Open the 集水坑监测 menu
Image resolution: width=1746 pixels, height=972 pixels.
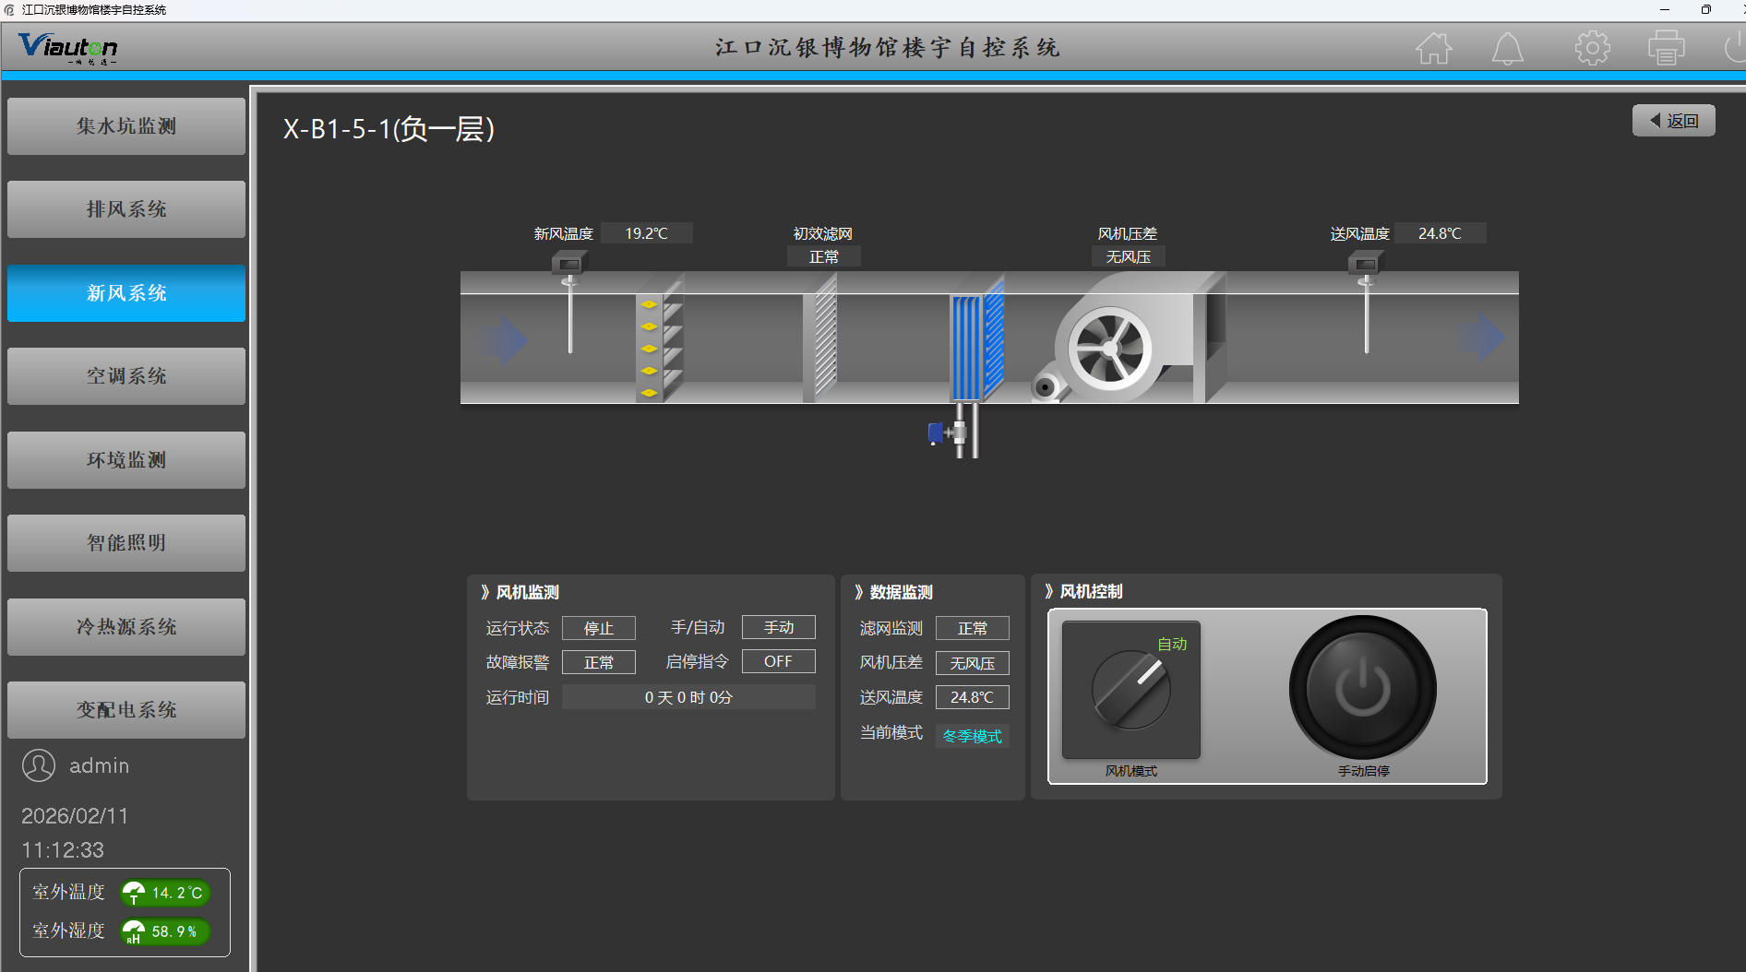tap(126, 126)
